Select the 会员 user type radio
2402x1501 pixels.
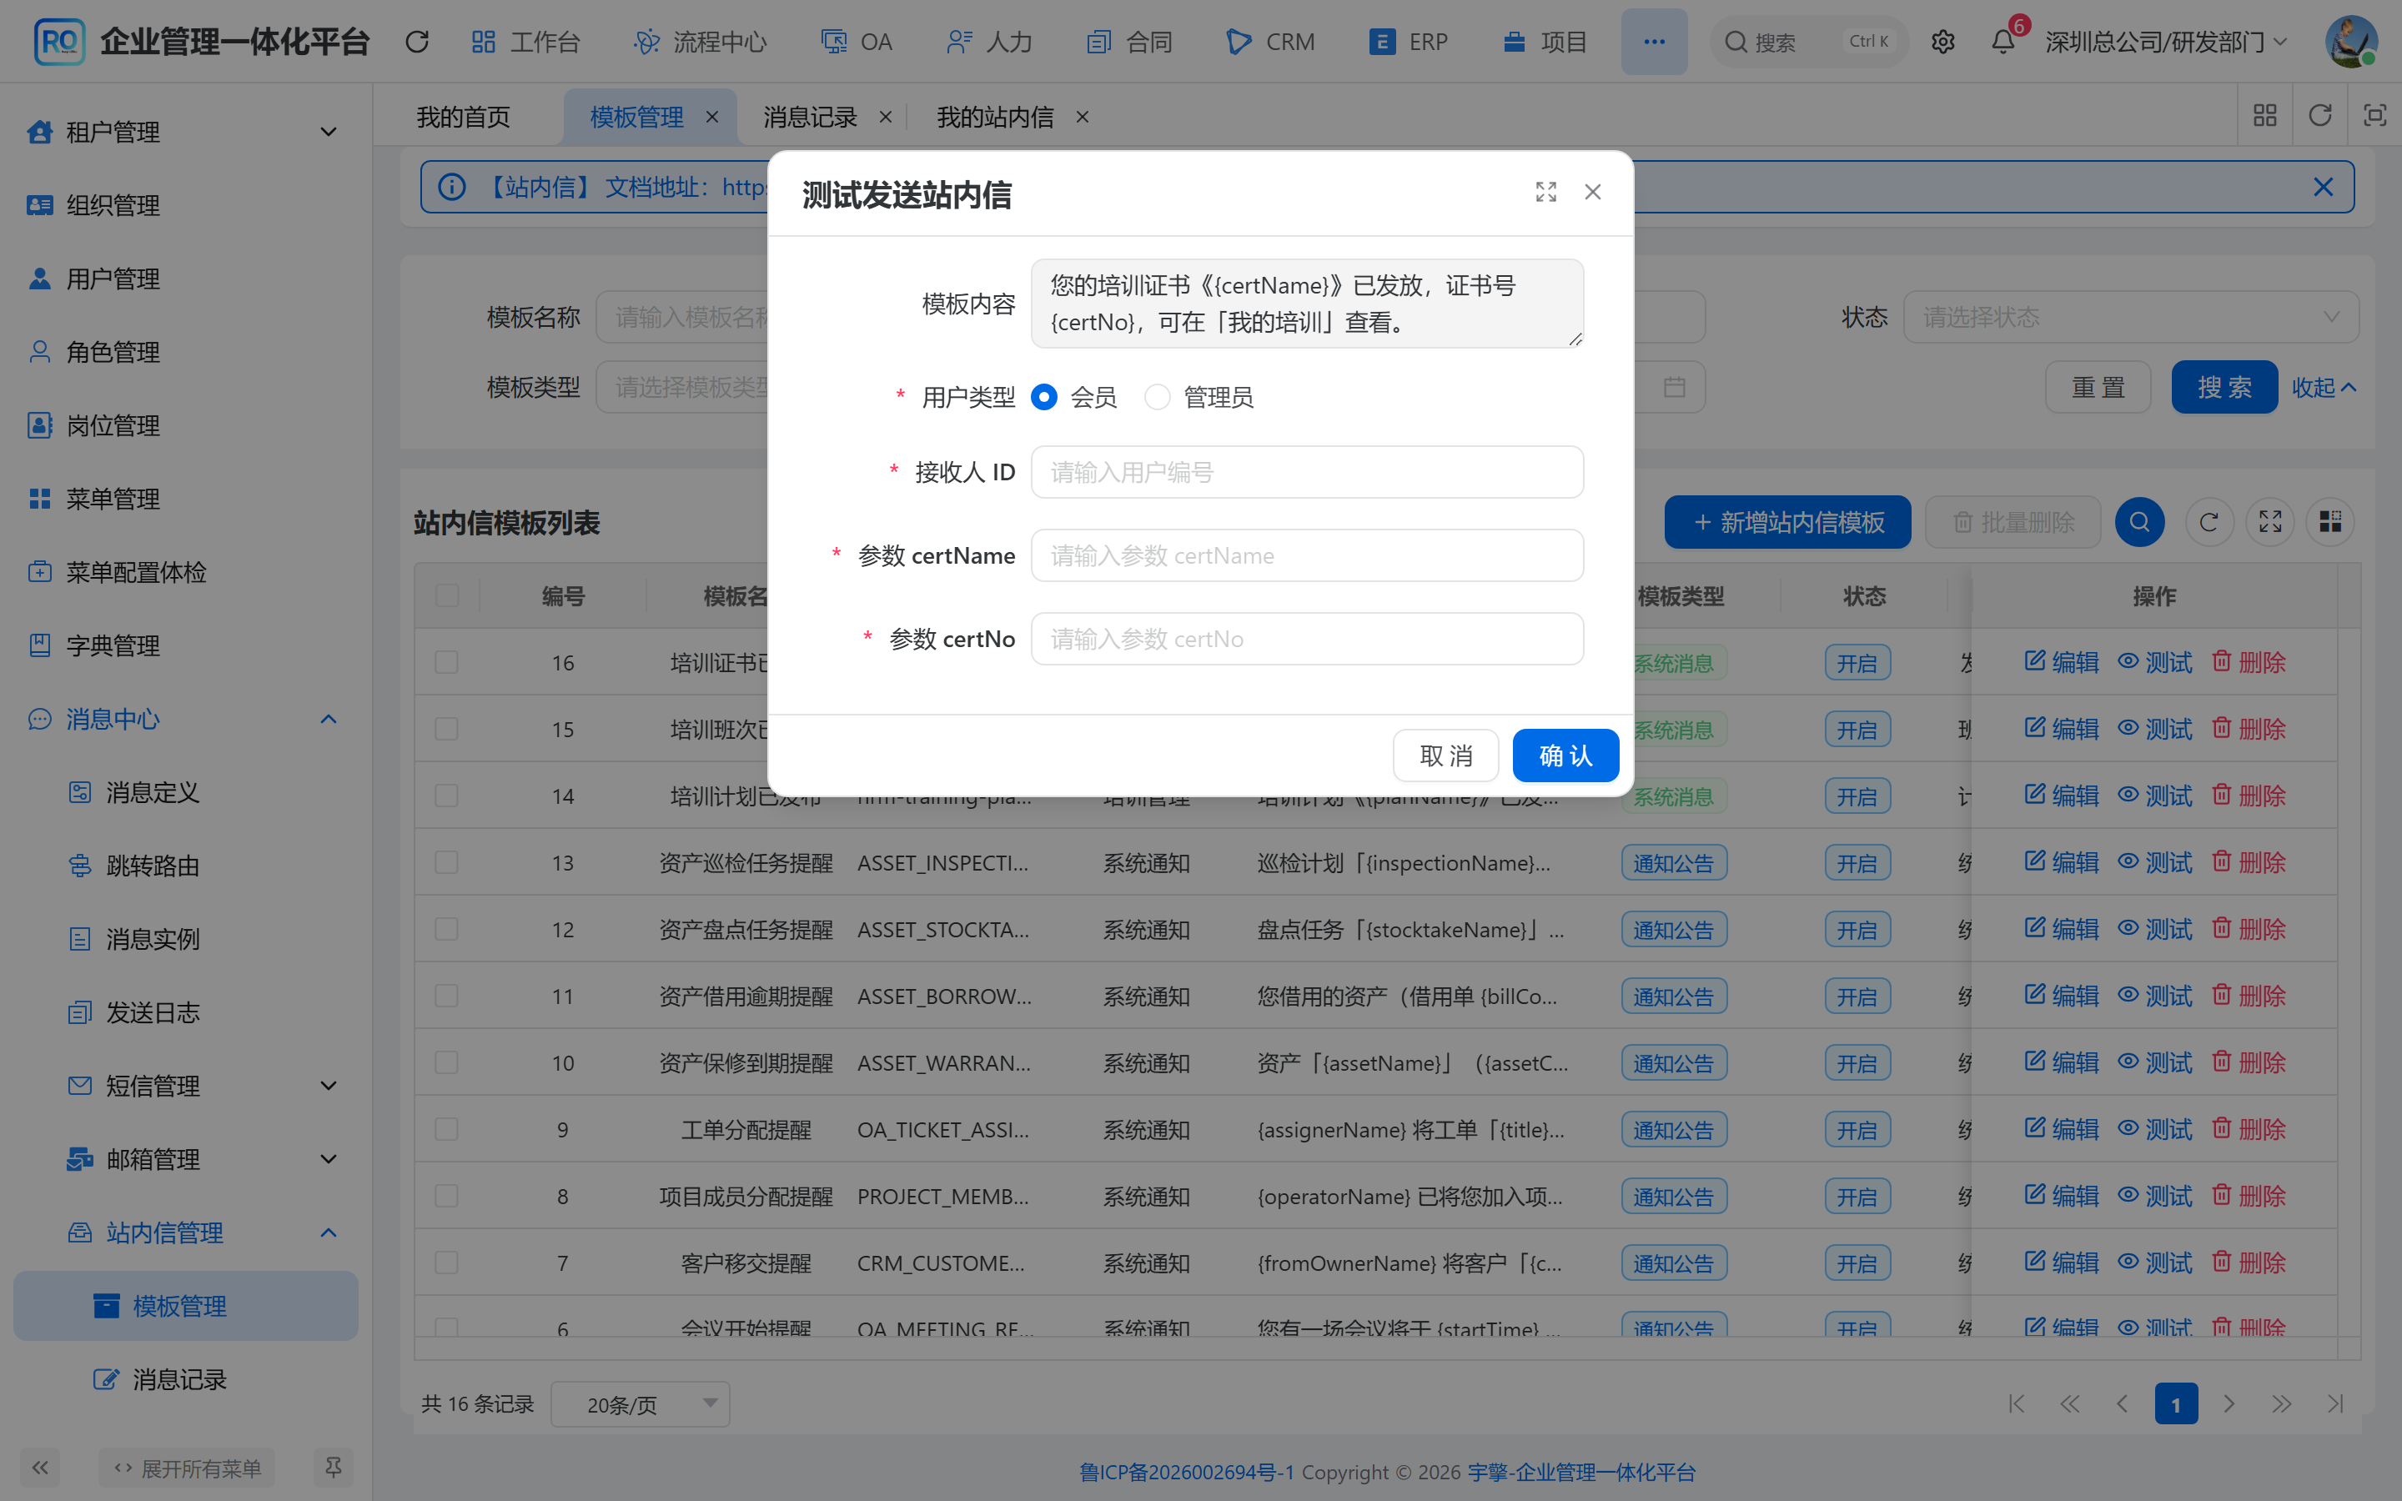pos(1044,397)
